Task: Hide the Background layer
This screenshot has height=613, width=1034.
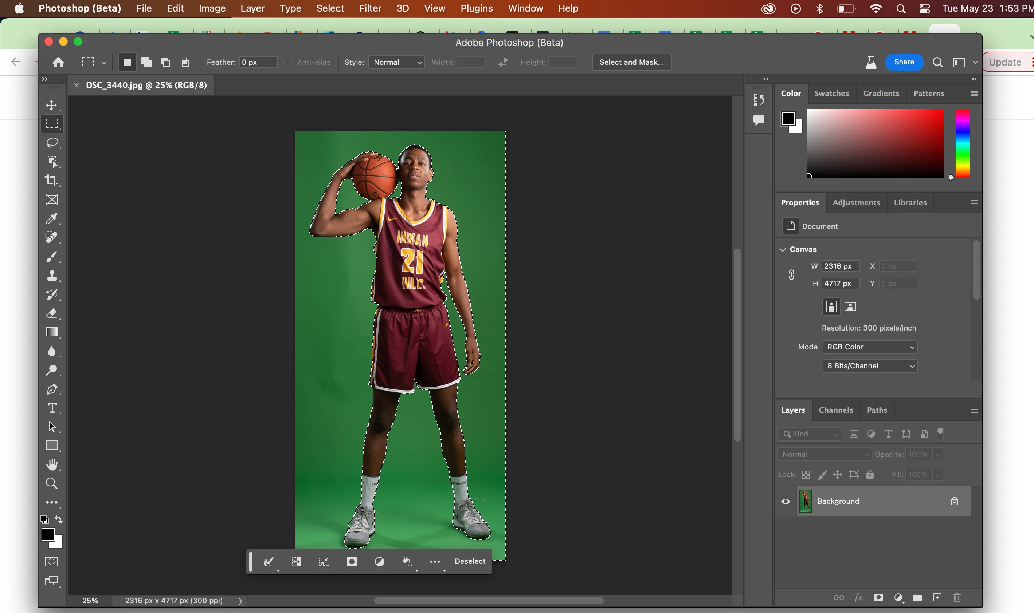Action: point(786,502)
